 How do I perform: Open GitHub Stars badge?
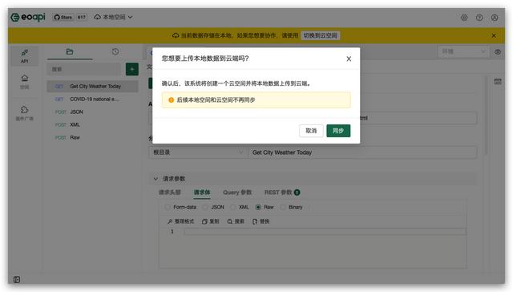click(63, 17)
